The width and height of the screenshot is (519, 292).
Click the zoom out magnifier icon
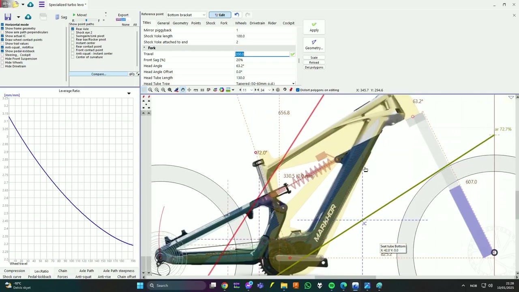[157, 90]
